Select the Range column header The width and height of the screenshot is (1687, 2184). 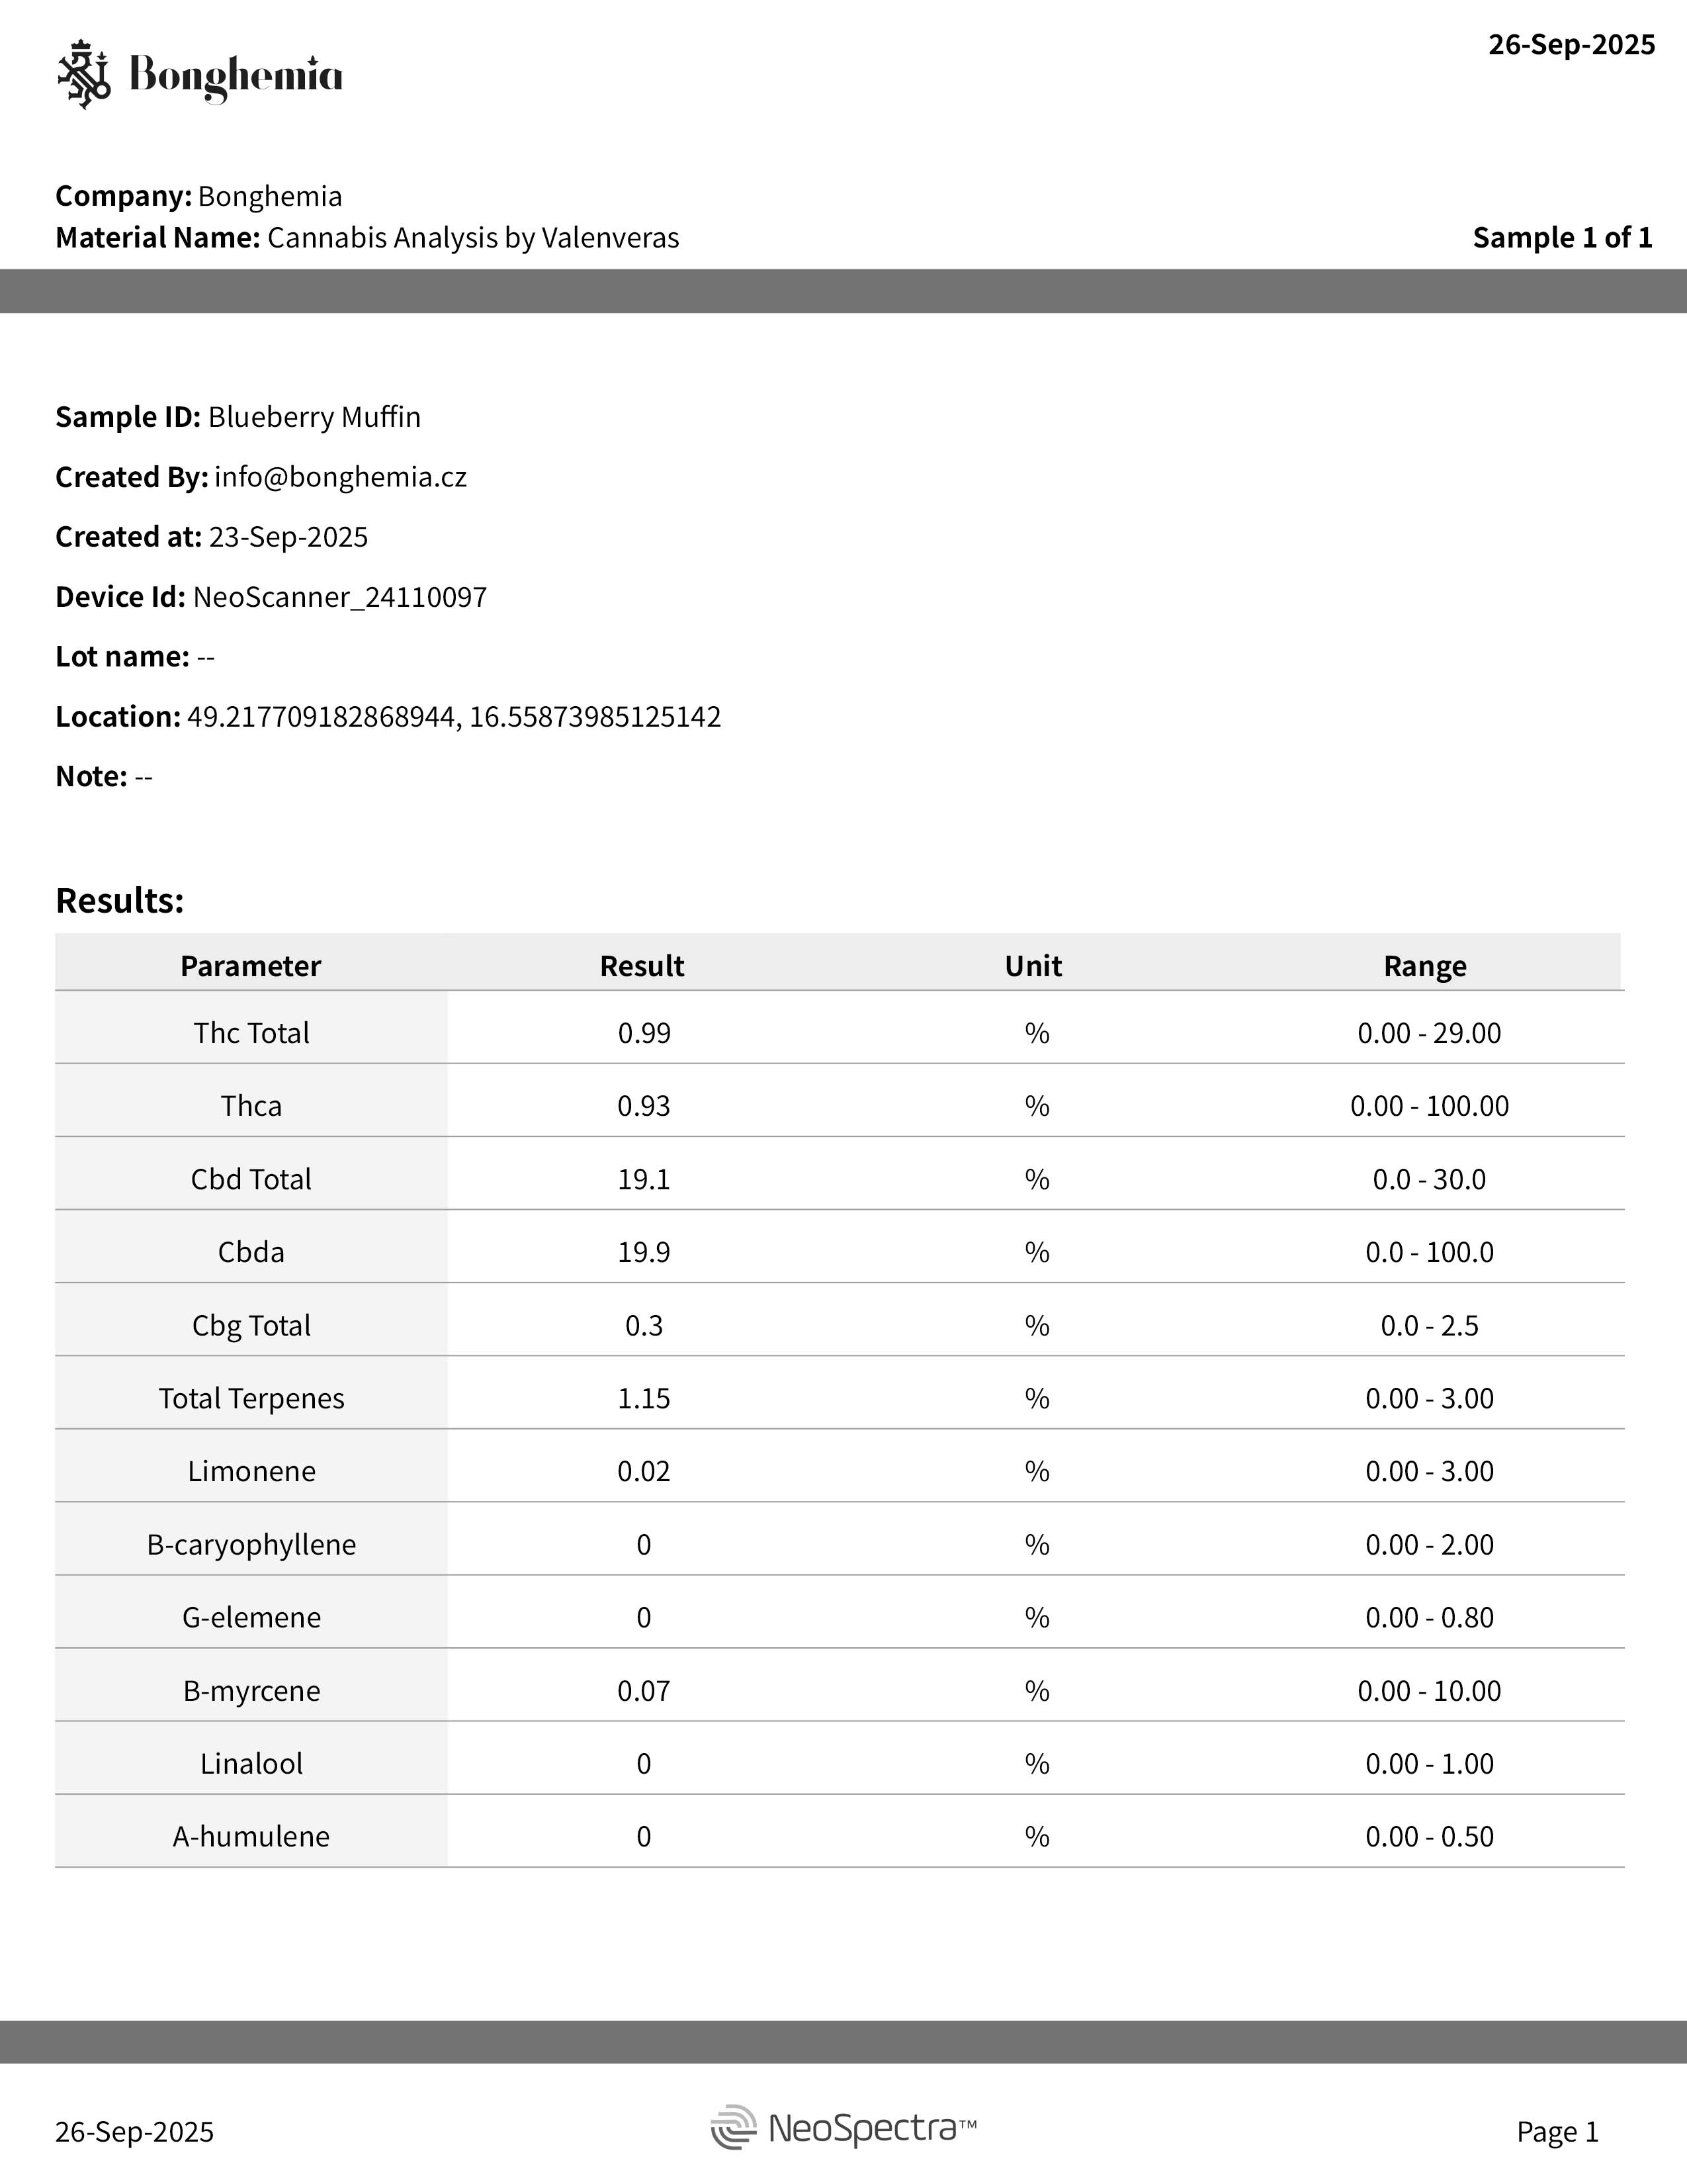pyautogui.click(x=1425, y=966)
